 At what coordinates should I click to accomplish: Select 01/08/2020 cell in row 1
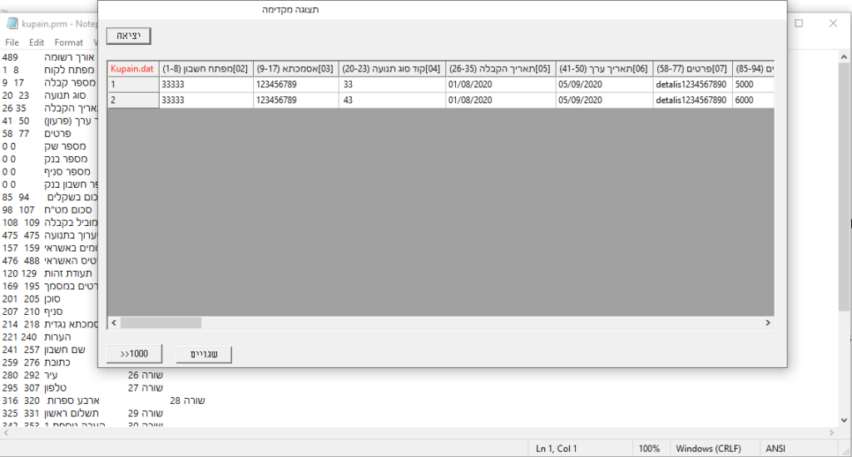pos(500,85)
